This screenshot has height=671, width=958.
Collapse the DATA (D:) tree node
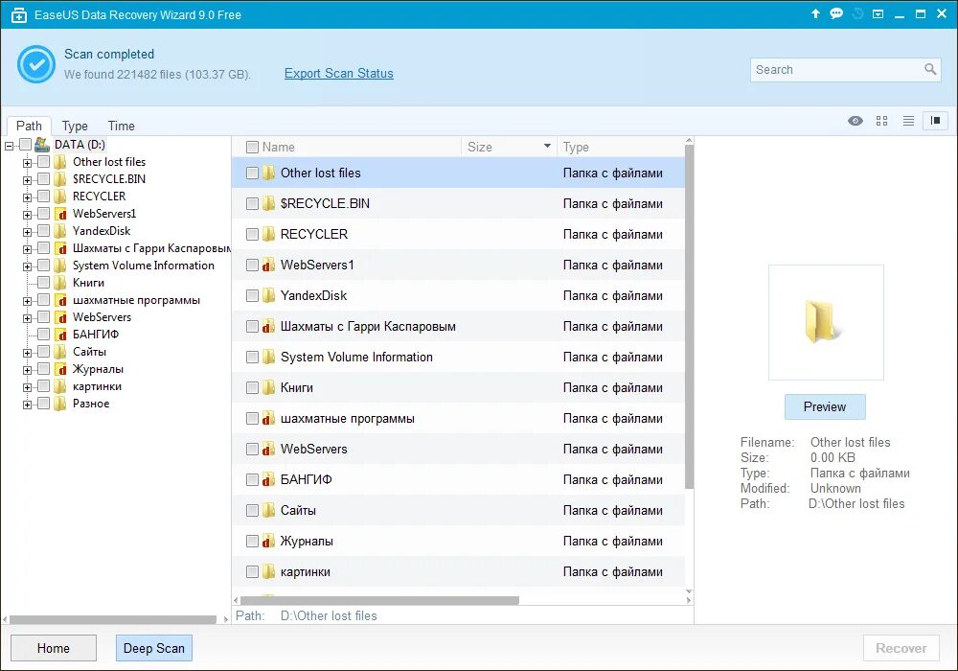coord(10,146)
